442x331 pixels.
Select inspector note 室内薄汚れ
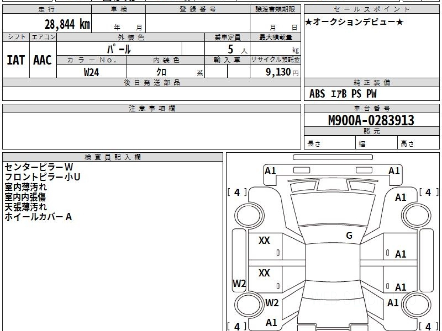[25, 187]
